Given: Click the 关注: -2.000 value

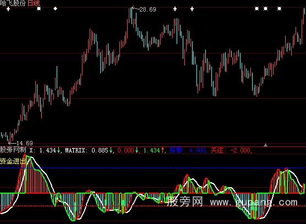Looking at the screenshot, I should (x=231, y=150).
